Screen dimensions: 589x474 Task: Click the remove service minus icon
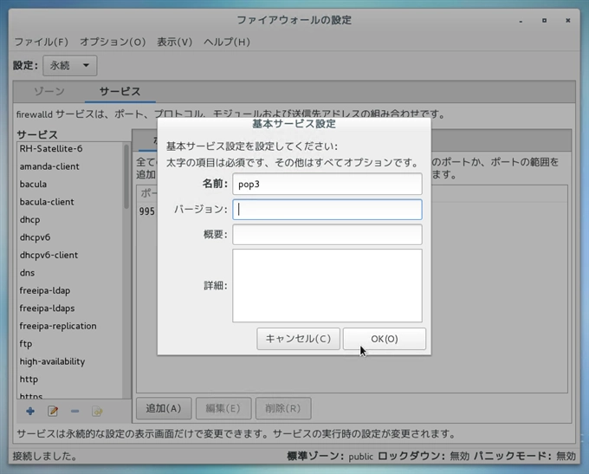(x=74, y=412)
